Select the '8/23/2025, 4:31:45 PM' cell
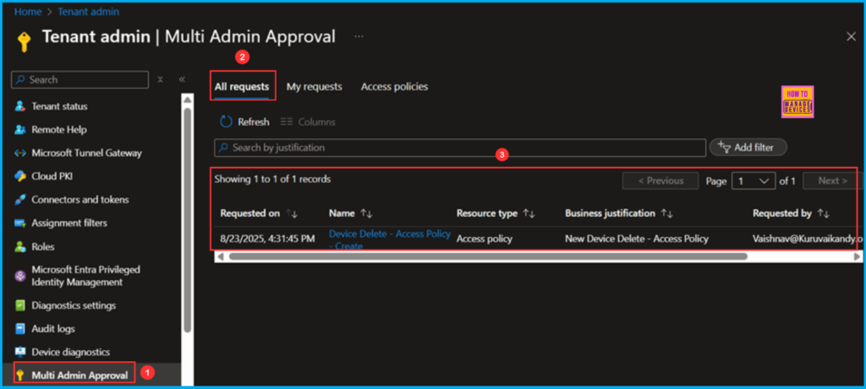The width and height of the screenshot is (866, 389). pyautogui.click(x=268, y=239)
